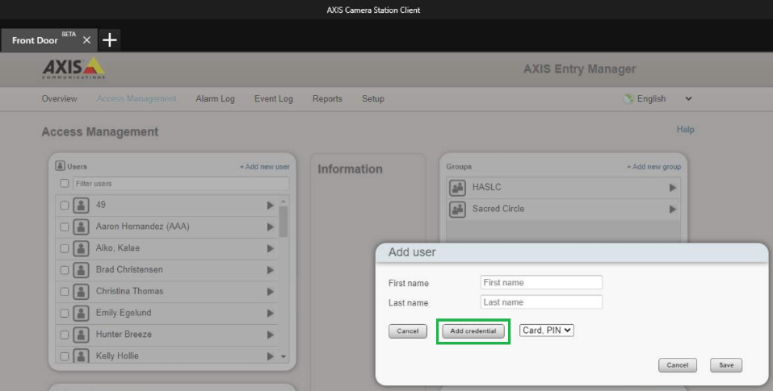Click the First name input field
This screenshot has height=391, width=773.
(x=541, y=282)
